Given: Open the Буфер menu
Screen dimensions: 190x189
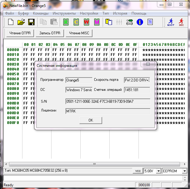Looking at the screenshot, I should (x=23, y=13).
